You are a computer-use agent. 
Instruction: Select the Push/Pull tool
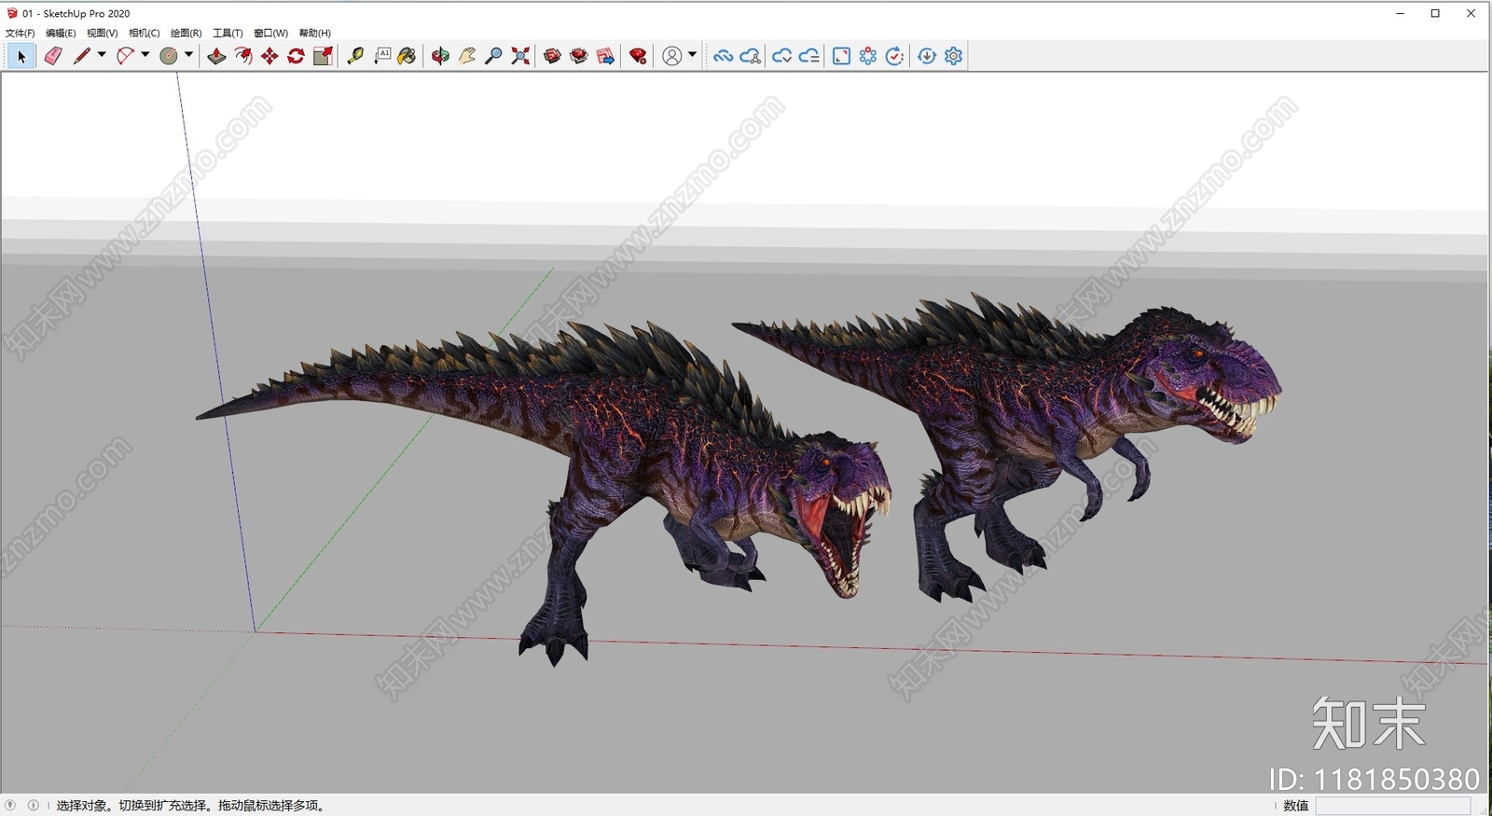click(x=216, y=57)
